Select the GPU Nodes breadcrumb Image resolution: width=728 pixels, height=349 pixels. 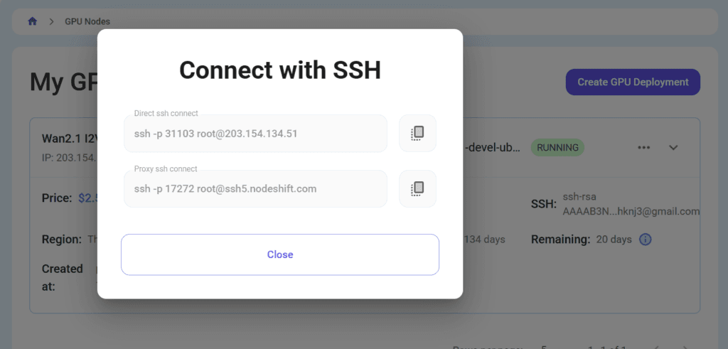pos(87,21)
